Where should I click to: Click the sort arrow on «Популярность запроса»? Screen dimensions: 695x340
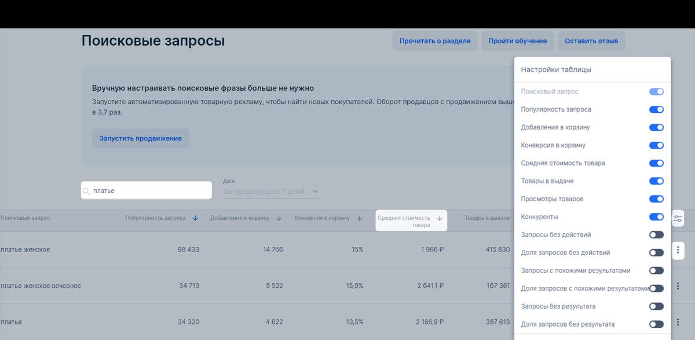[195, 217]
